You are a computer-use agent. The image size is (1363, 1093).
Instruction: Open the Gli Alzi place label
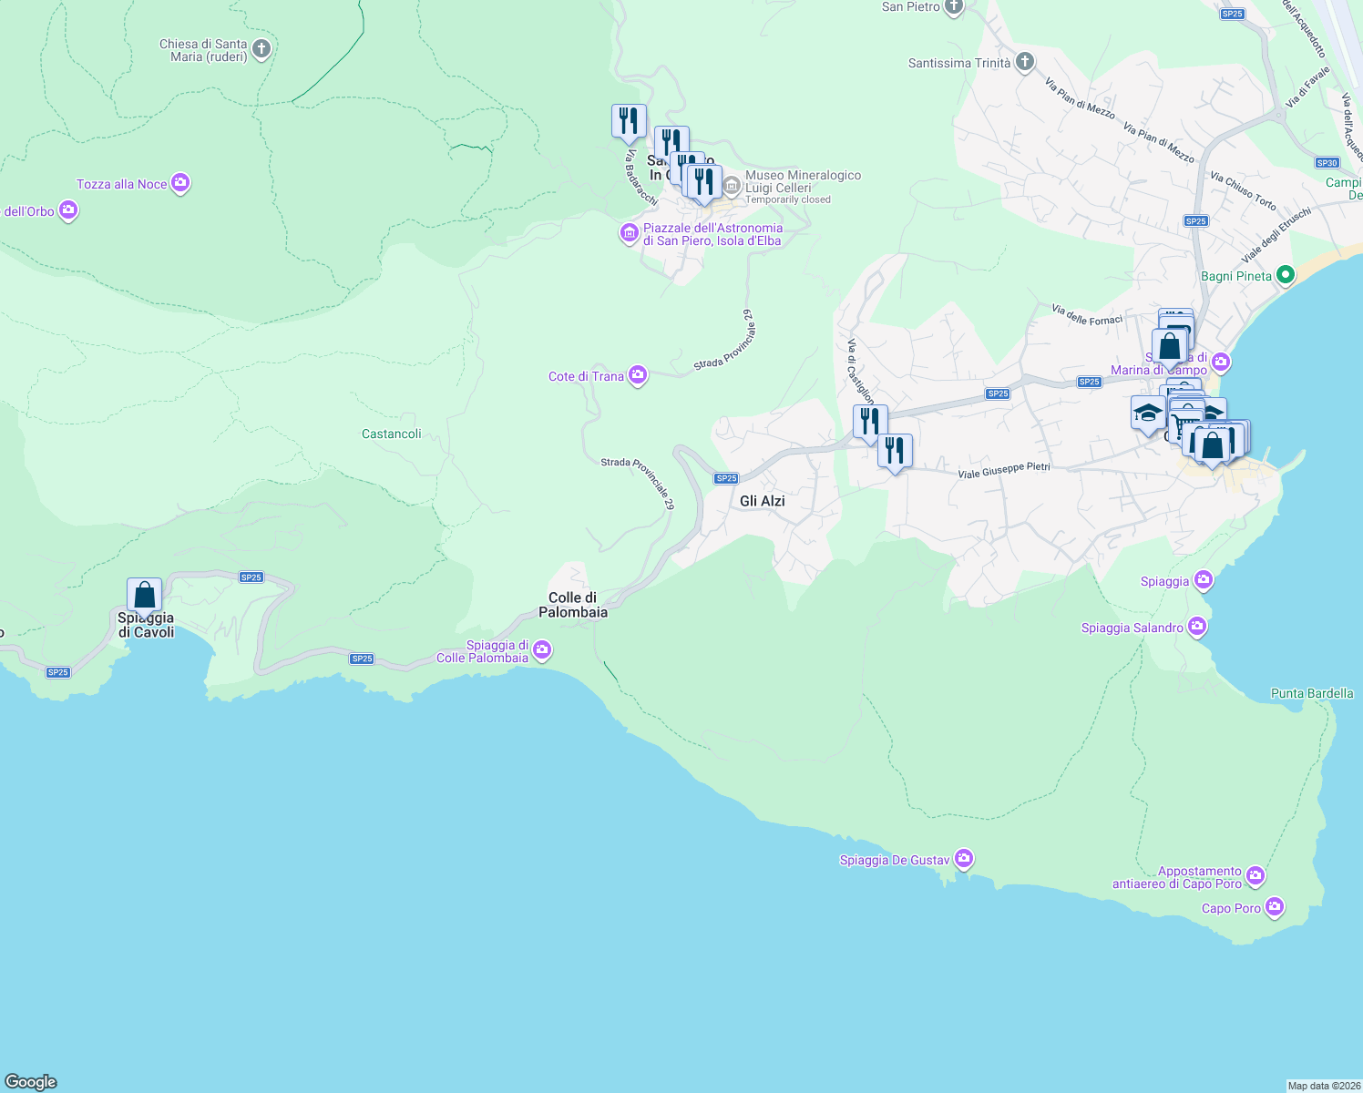[761, 501]
